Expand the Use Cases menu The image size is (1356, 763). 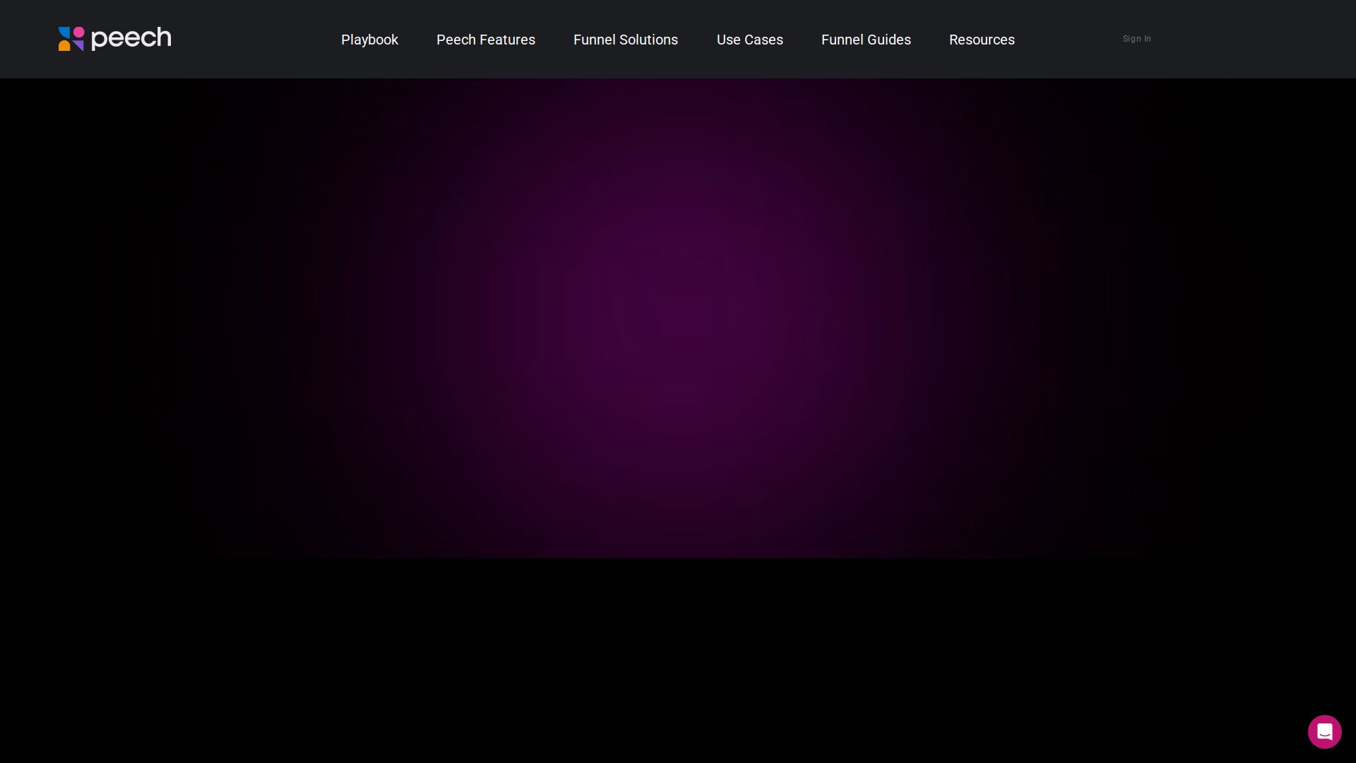(x=749, y=40)
